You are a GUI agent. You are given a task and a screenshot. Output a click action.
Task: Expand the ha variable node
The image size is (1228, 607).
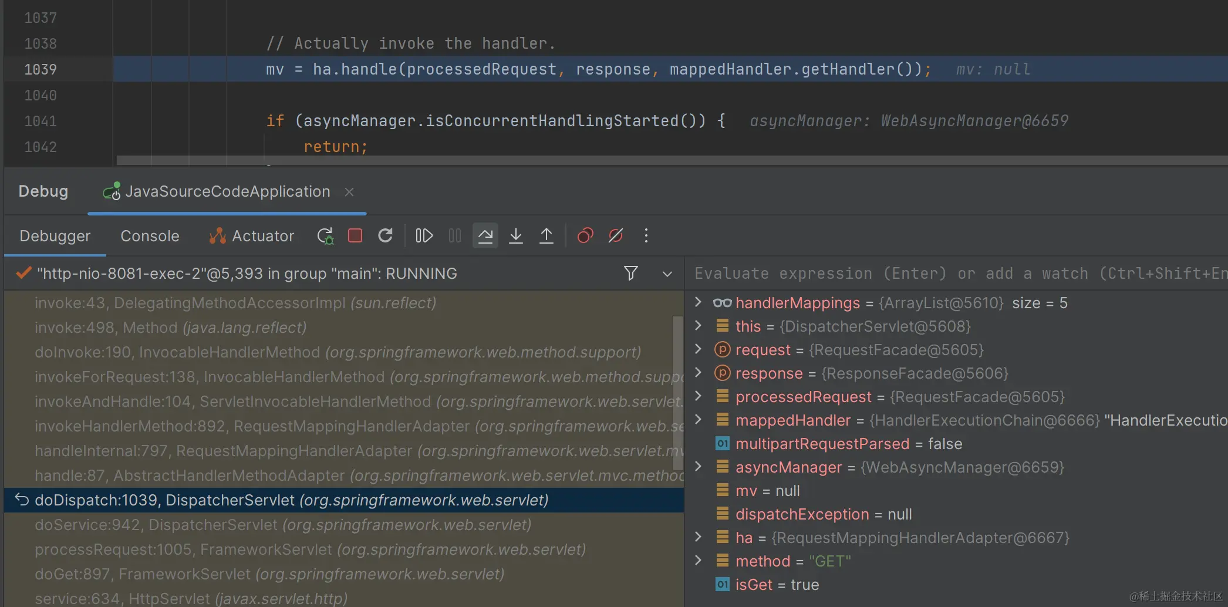coord(698,537)
